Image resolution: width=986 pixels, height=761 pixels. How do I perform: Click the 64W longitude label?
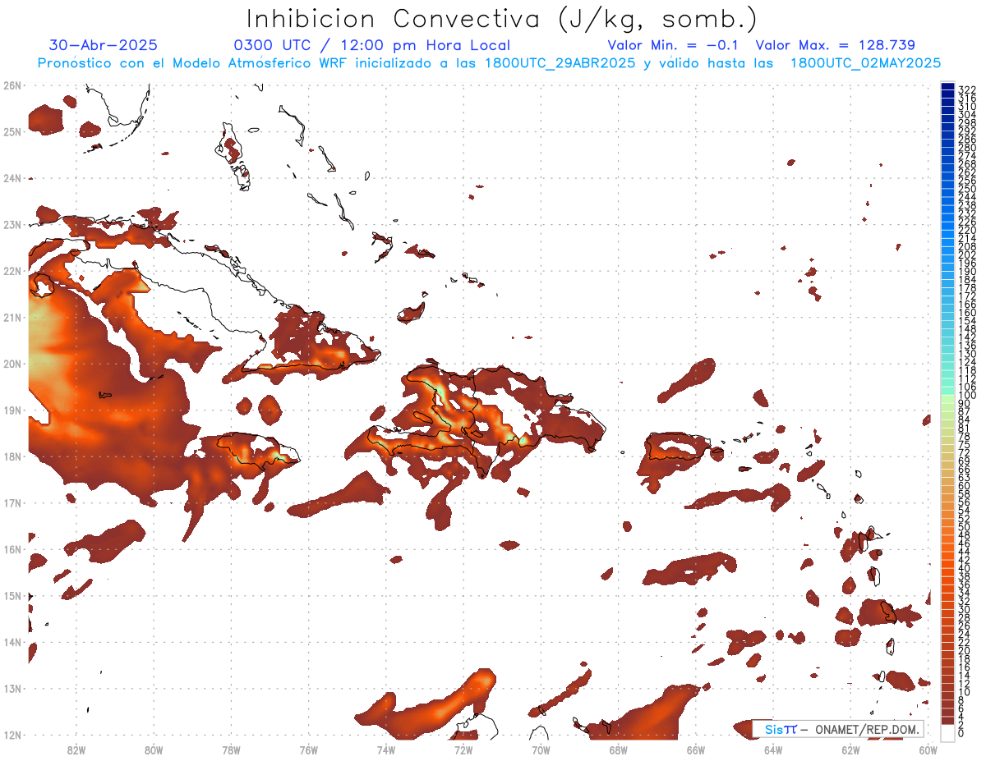pos(772,750)
